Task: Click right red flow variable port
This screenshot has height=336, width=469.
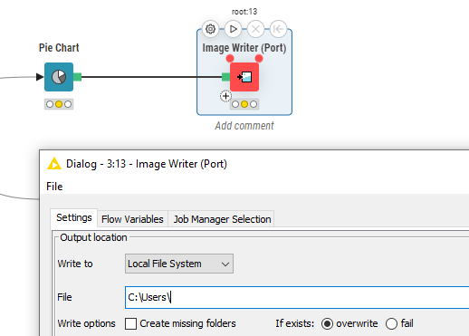Action: (259, 58)
